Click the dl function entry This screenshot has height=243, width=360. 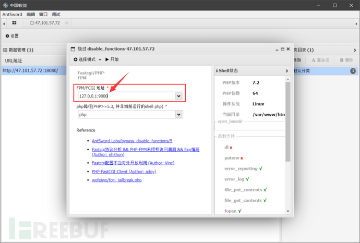pyautogui.click(x=229, y=148)
